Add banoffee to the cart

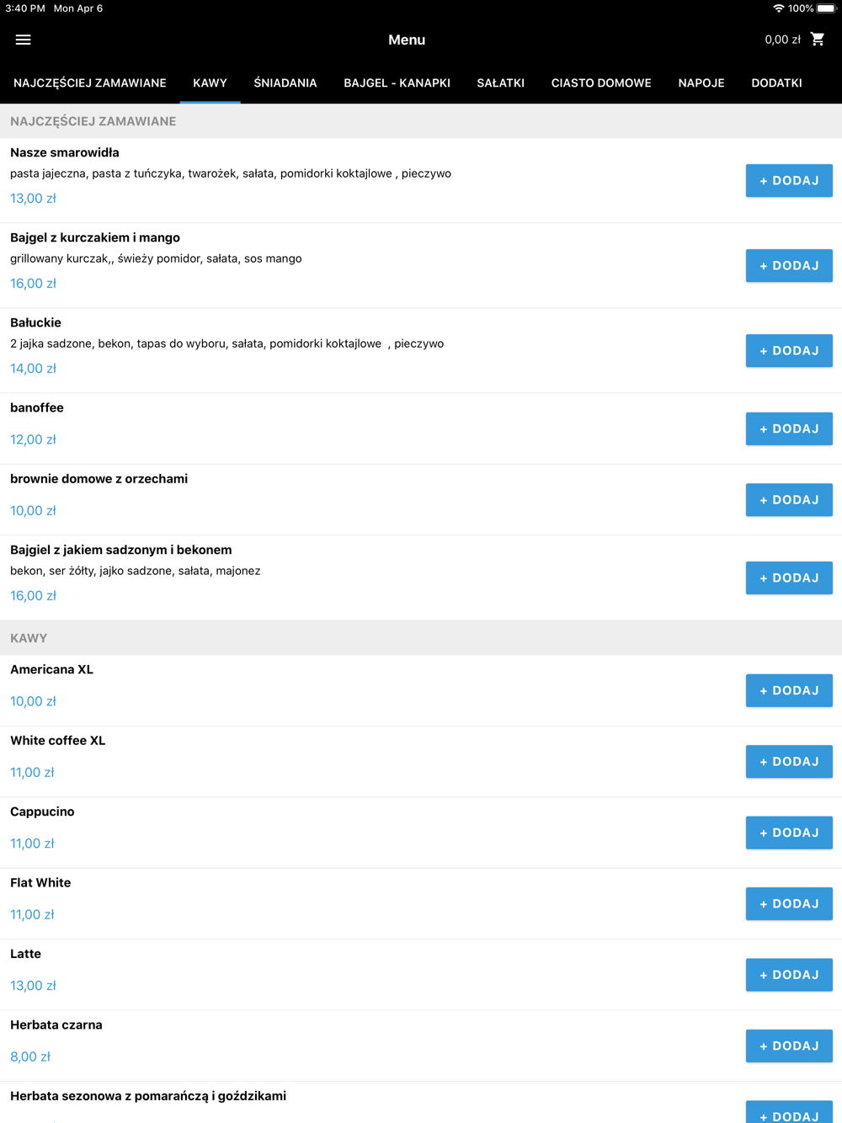789,429
